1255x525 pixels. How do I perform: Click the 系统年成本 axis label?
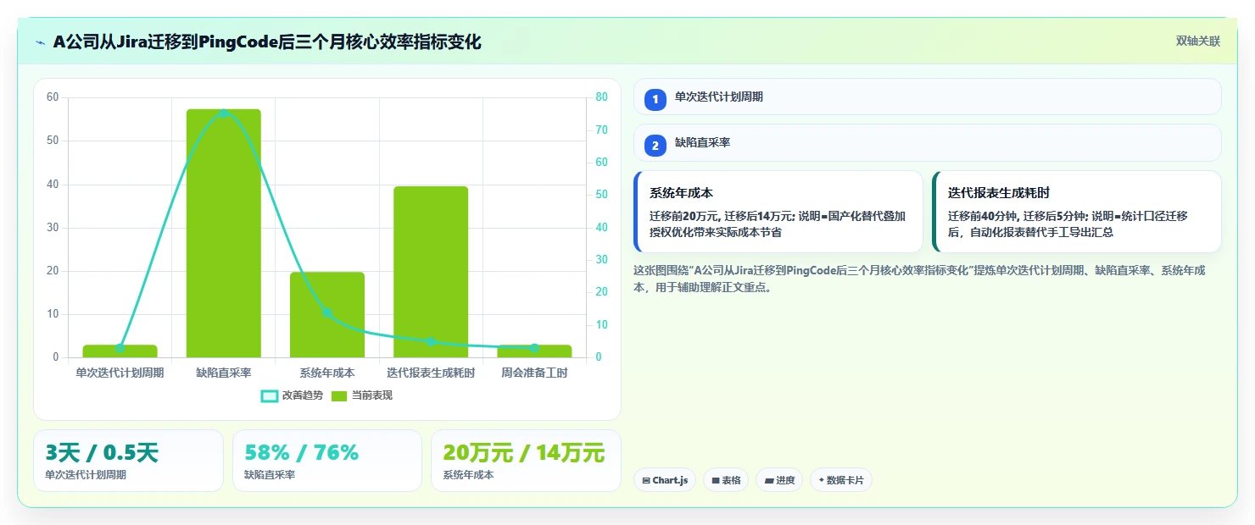click(x=327, y=373)
